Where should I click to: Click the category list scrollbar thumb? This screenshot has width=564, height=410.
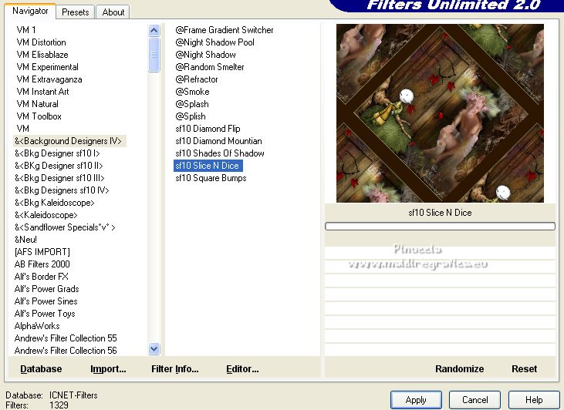(x=154, y=55)
